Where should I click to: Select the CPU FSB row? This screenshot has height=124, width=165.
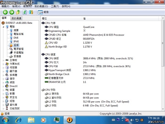pos(101,66)
